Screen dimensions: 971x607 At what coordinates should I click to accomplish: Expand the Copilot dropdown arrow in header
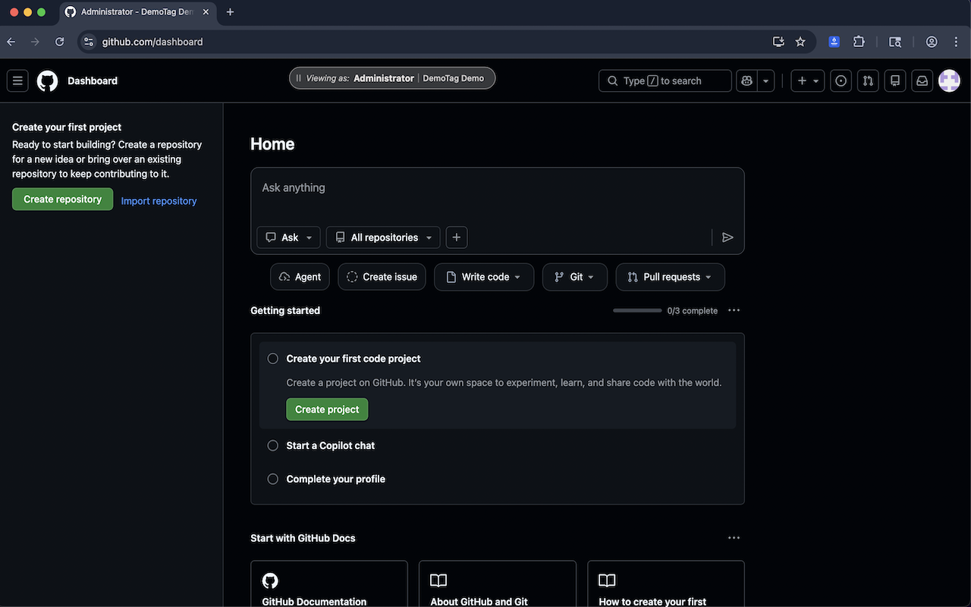click(x=765, y=80)
